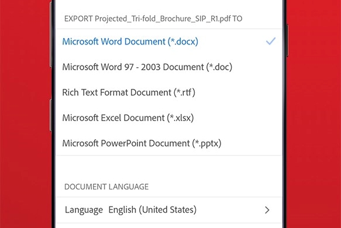Pick Microsoft Excel Document (*.xlsx) format
This screenshot has height=228, width=341.
click(x=169, y=118)
